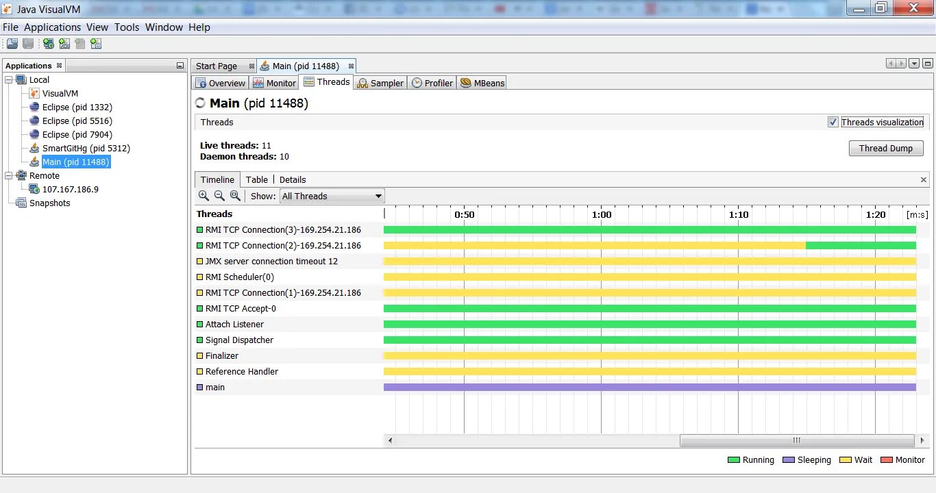Switch to the MBeans tab
The height and width of the screenshot is (493, 936).
[x=482, y=83]
